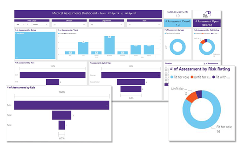Select the Role3 bar in the enlarged Role card
243x153 pixels.
[62, 125]
